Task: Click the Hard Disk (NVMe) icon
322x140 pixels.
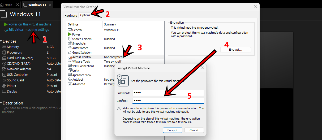Action: point(4,58)
